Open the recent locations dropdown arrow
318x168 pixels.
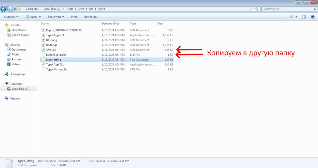pyautogui.click(x=15, y=9)
